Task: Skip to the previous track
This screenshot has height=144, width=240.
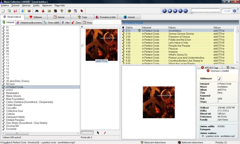Action: pos(180,11)
